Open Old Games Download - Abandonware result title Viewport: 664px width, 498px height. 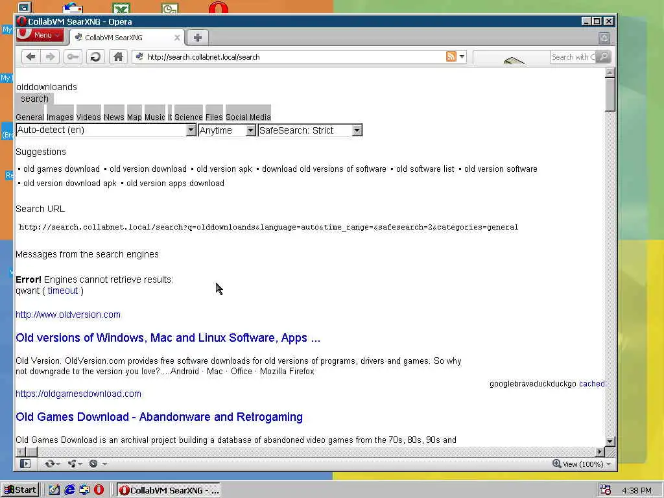point(159,417)
